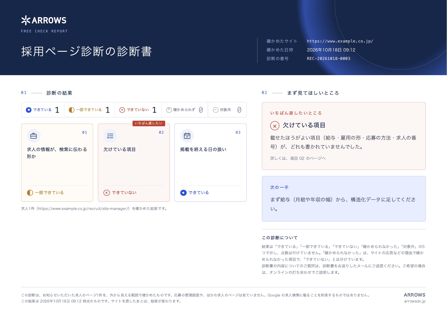Click the half-circle status icon in card 01
This screenshot has height=315, width=447.
point(30,193)
